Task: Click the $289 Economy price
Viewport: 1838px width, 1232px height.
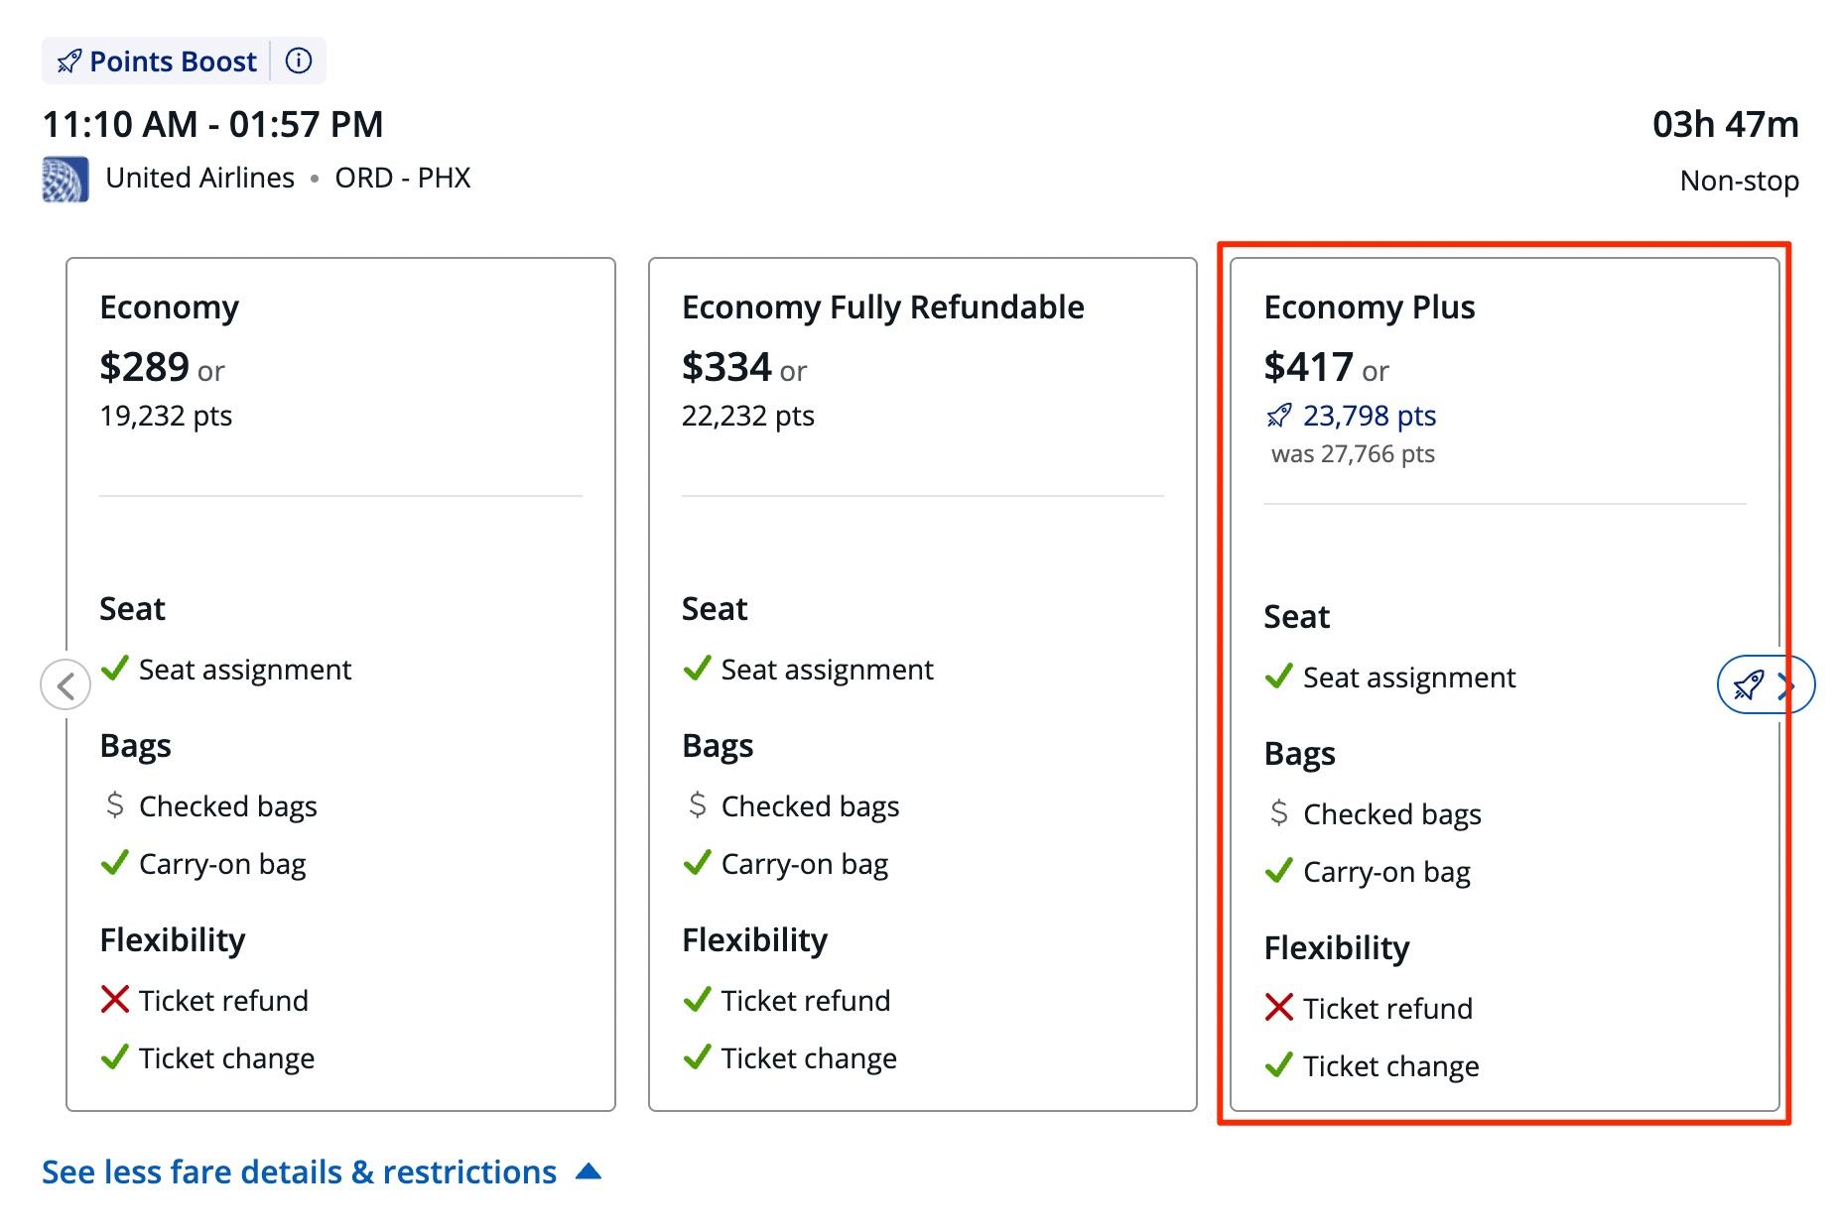Action: pos(144,367)
